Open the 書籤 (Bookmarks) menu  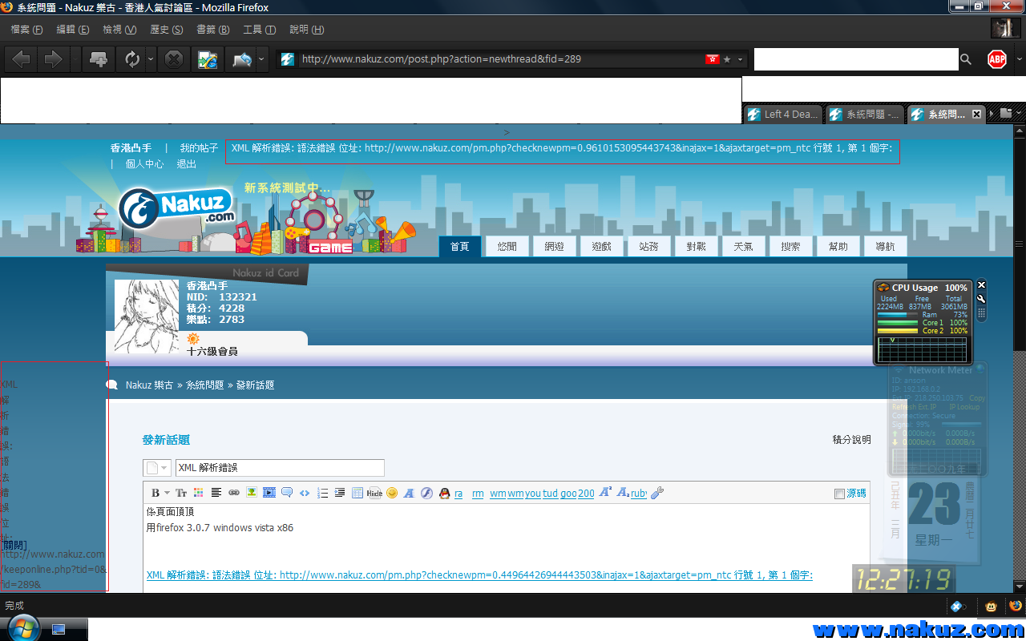click(x=213, y=30)
